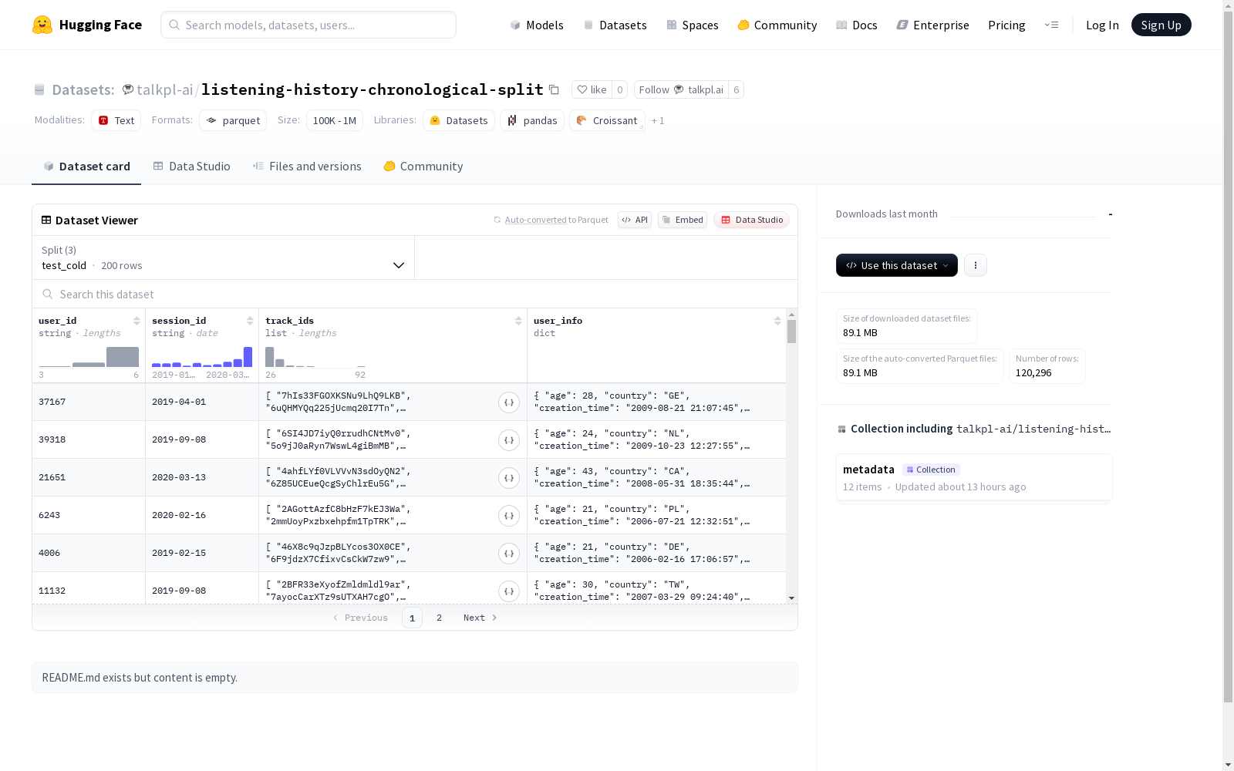Switch to Files and versions tab
1234x771 pixels.
tap(307, 167)
